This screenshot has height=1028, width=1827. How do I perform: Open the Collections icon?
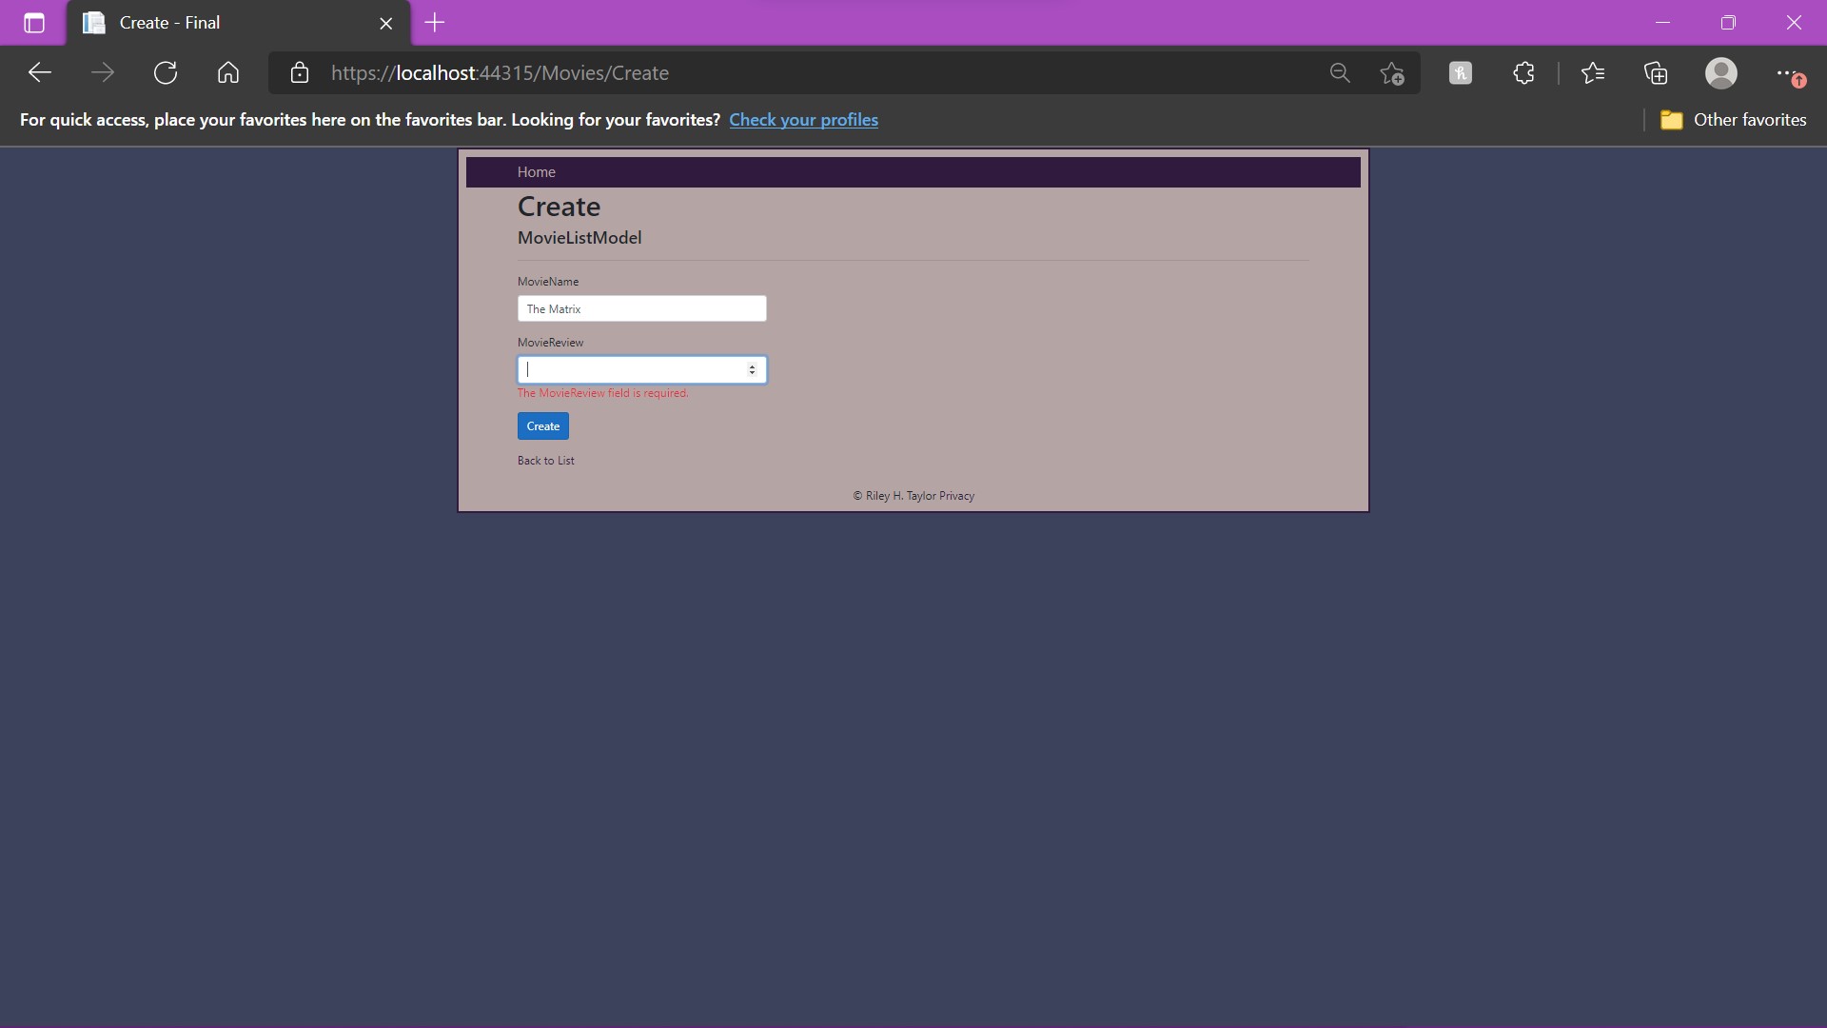[1656, 73]
